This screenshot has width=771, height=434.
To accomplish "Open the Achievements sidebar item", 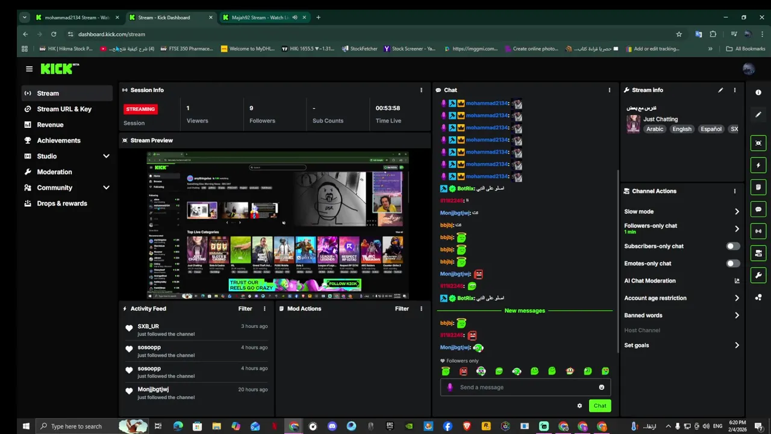I will pyautogui.click(x=67, y=140).
